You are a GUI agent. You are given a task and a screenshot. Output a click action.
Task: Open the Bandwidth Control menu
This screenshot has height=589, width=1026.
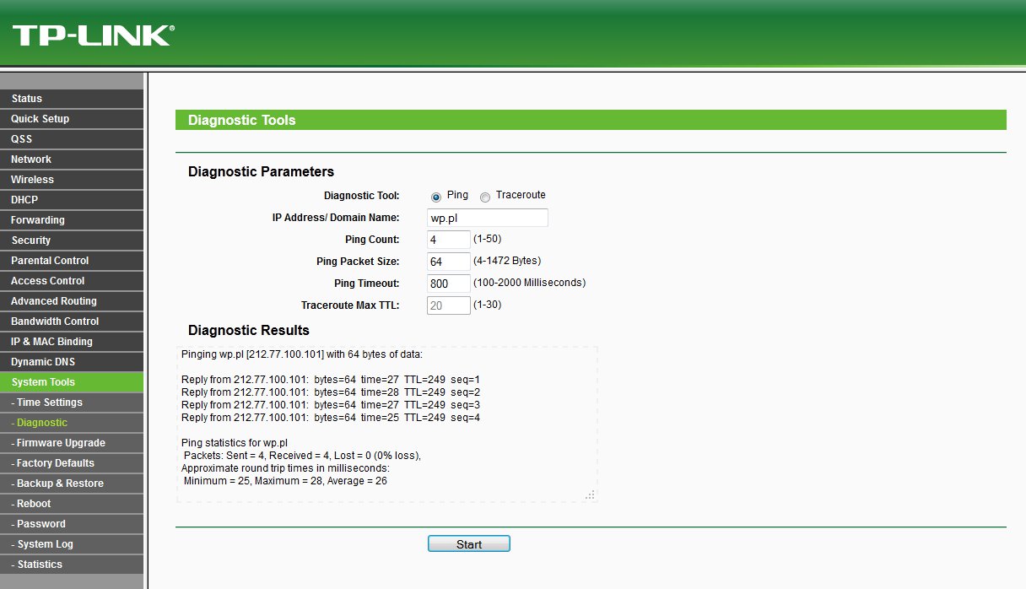[x=72, y=322]
